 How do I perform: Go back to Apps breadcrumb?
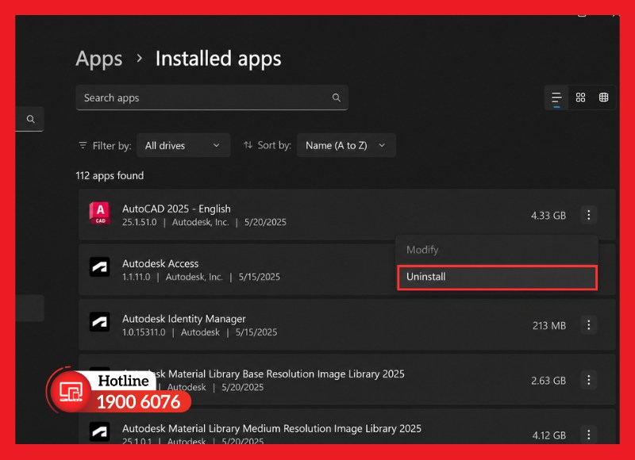coord(98,59)
